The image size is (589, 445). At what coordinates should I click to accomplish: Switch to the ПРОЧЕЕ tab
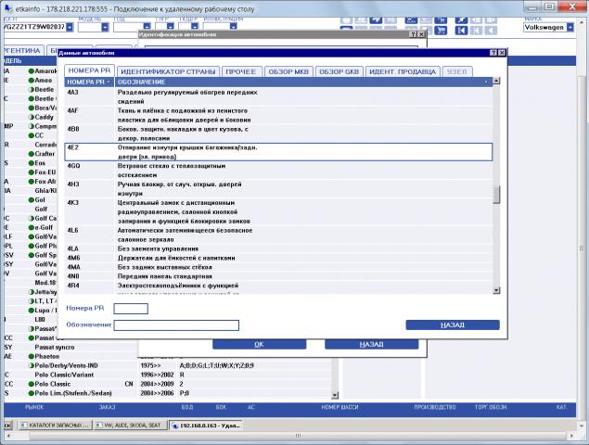[241, 71]
